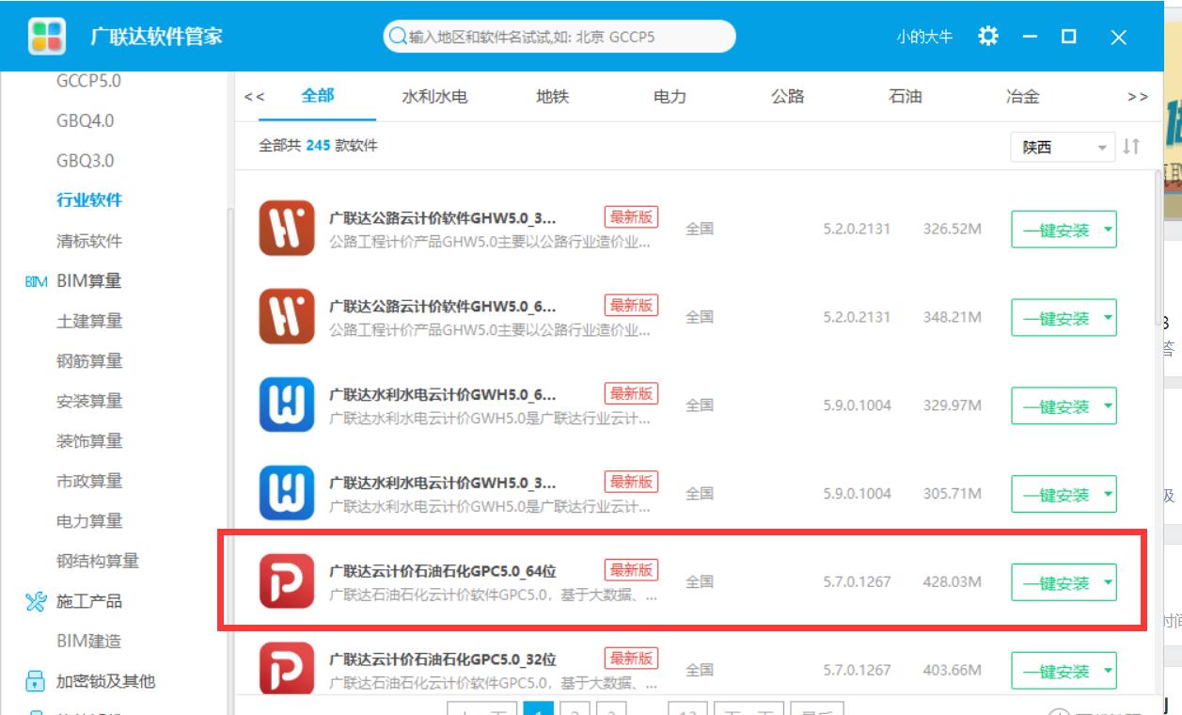Toggle the sort order icon next to 陕西
Viewport: 1182px width, 715px height.
coord(1130,147)
